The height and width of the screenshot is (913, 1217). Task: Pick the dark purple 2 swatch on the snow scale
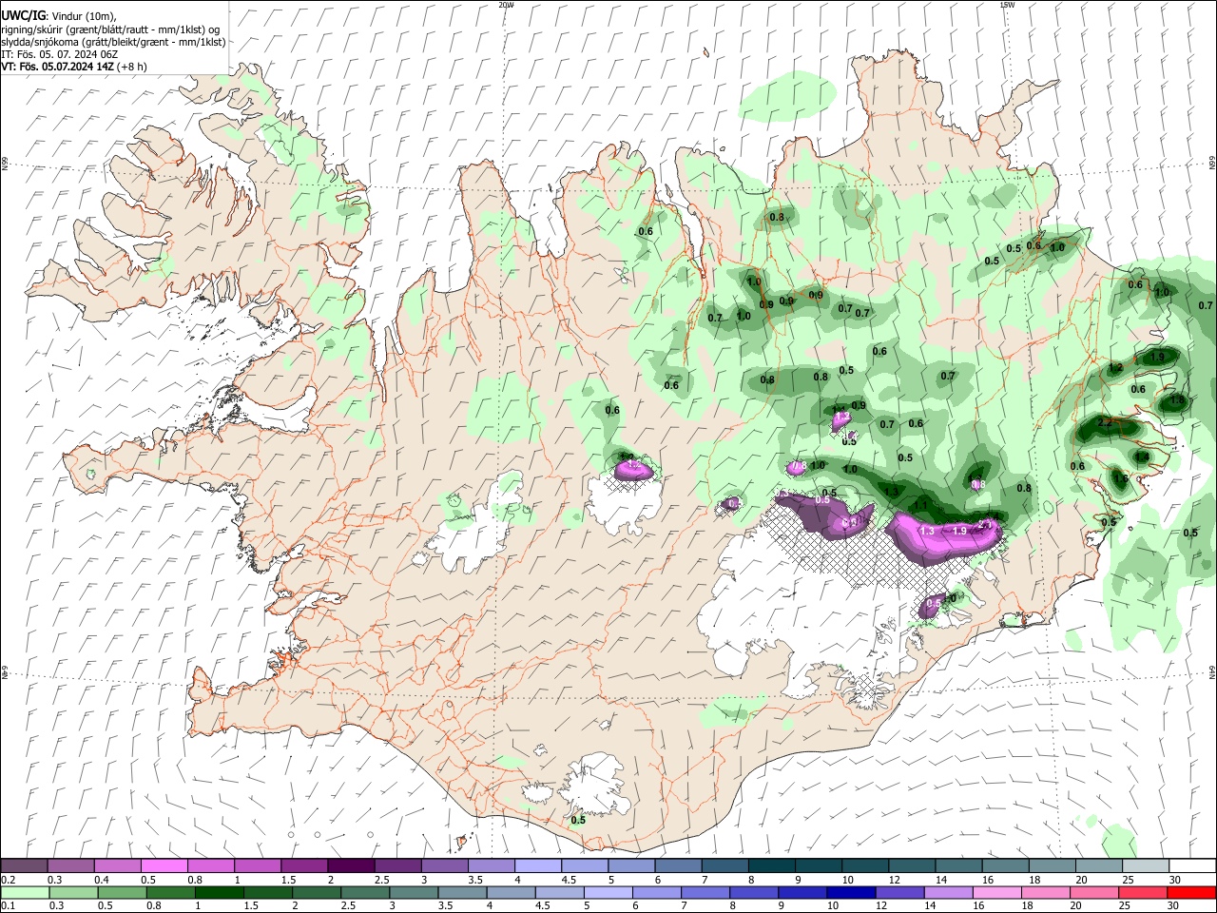click(x=350, y=865)
